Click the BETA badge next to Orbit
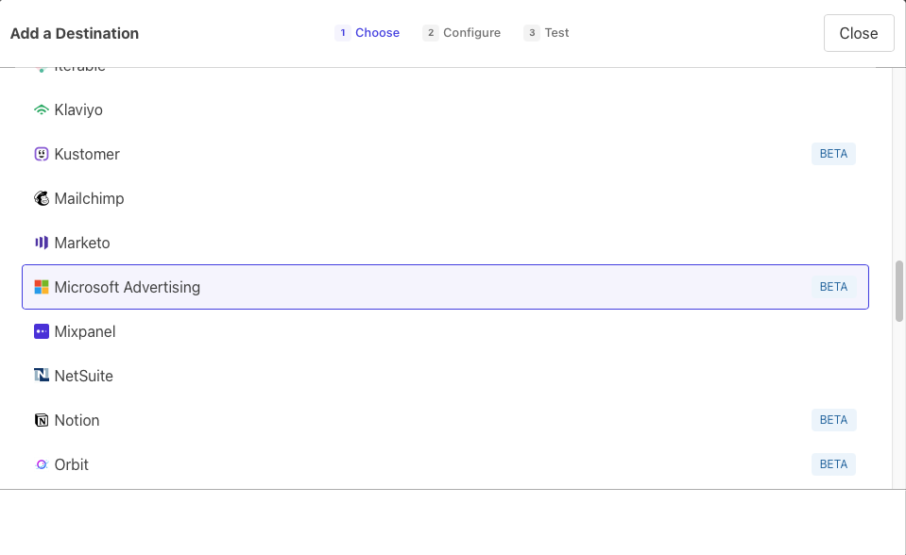906x555 pixels. [833, 464]
